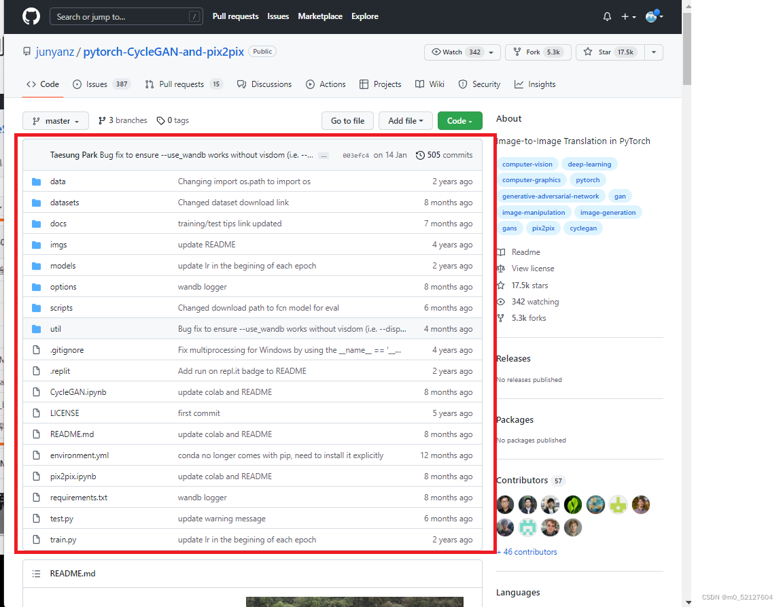Open the util folder icon

(37, 329)
